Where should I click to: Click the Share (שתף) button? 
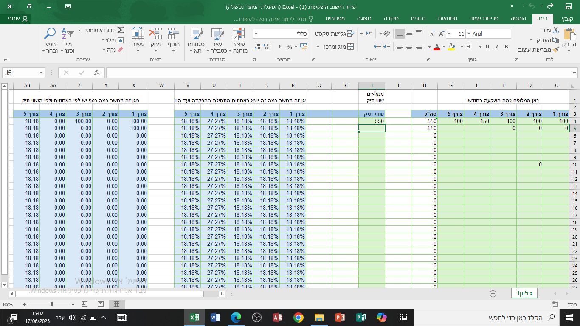pyautogui.click(x=19, y=19)
